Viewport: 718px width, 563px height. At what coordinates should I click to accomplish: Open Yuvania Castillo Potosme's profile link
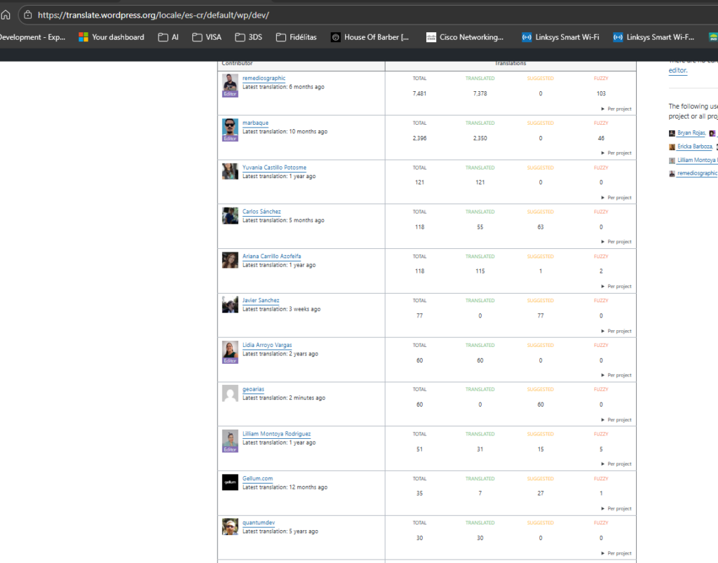tap(274, 168)
